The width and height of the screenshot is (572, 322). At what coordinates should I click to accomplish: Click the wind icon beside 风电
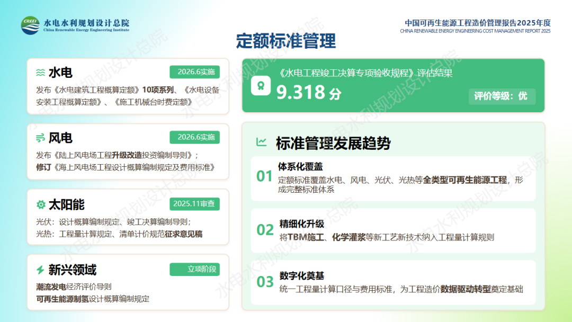pos(40,138)
